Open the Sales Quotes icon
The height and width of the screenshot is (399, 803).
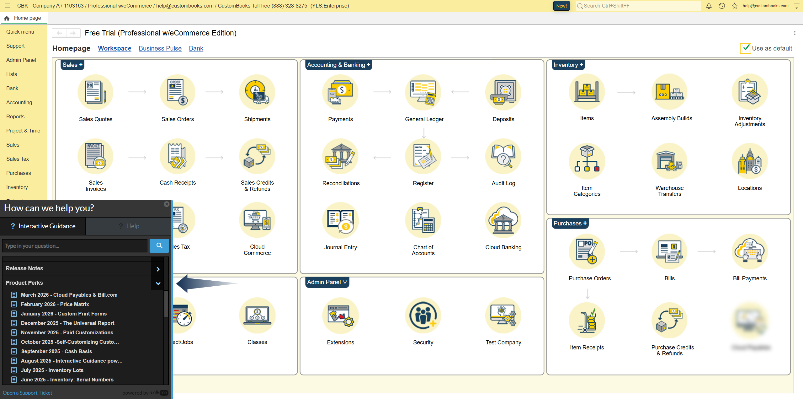pos(95,93)
